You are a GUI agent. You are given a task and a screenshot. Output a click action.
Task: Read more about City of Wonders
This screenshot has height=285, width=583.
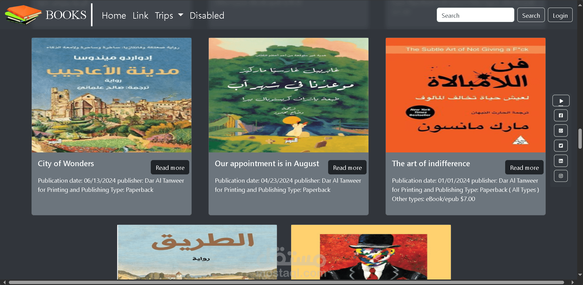pyautogui.click(x=170, y=167)
